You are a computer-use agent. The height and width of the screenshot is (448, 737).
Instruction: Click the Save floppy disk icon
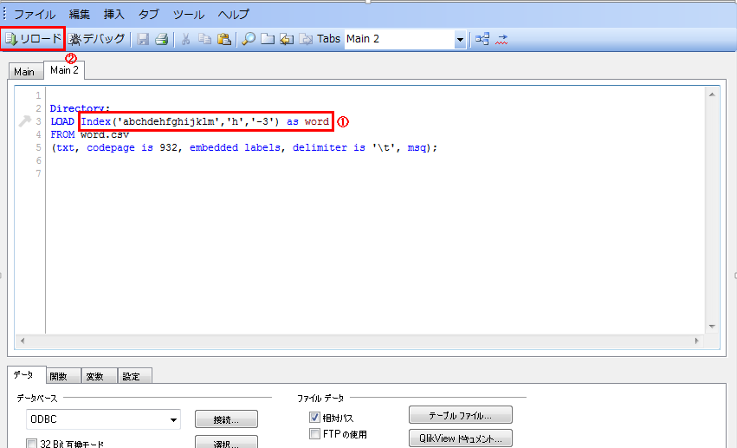click(x=143, y=39)
